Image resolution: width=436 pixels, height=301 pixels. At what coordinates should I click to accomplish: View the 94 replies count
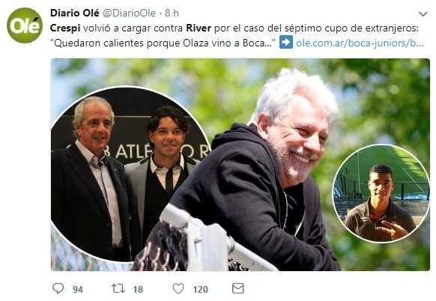(78, 290)
